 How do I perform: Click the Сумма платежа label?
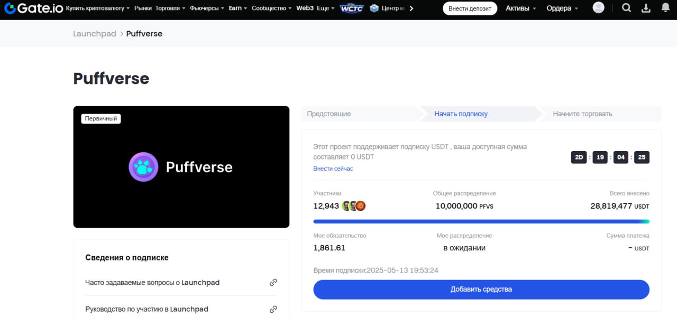(628, 236)
